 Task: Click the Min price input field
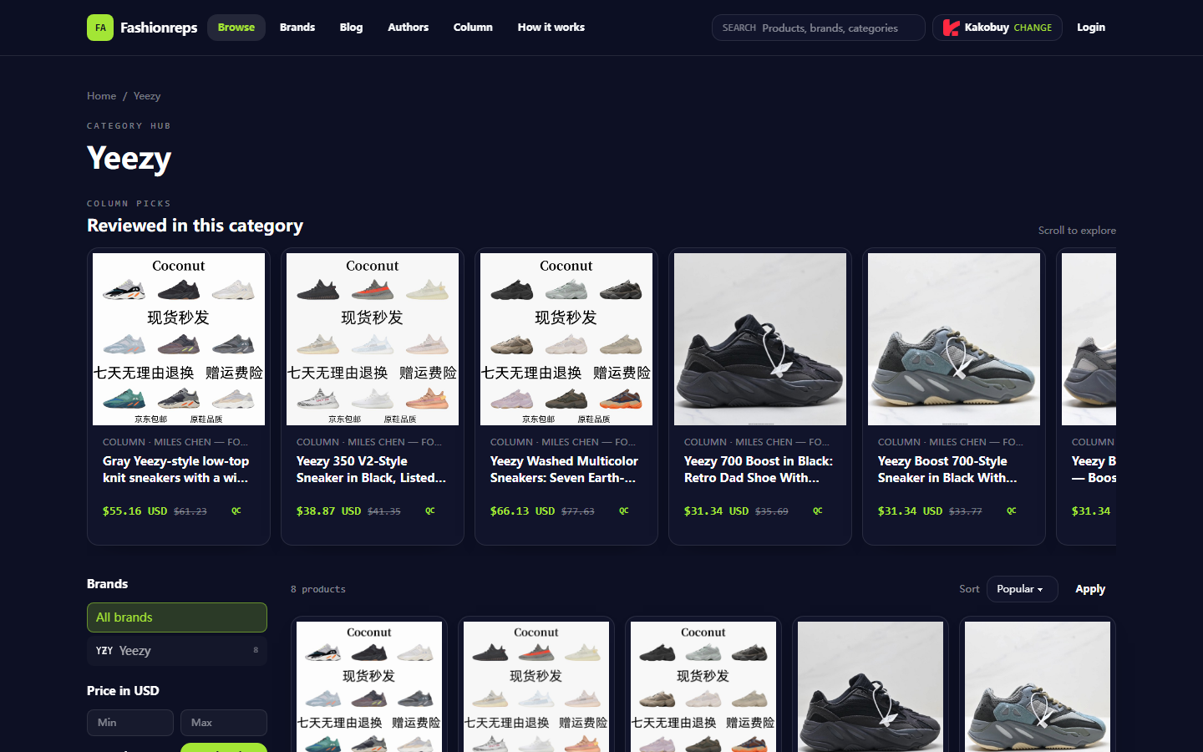point(130,723)
